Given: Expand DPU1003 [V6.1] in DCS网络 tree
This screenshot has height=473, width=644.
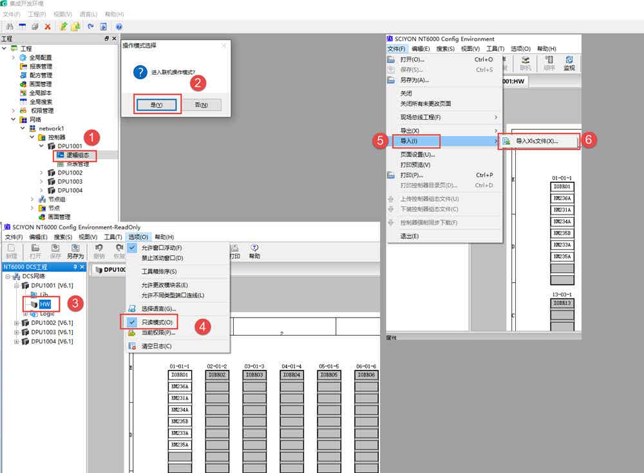Looking at the screenshot, I should coord(17,332).
